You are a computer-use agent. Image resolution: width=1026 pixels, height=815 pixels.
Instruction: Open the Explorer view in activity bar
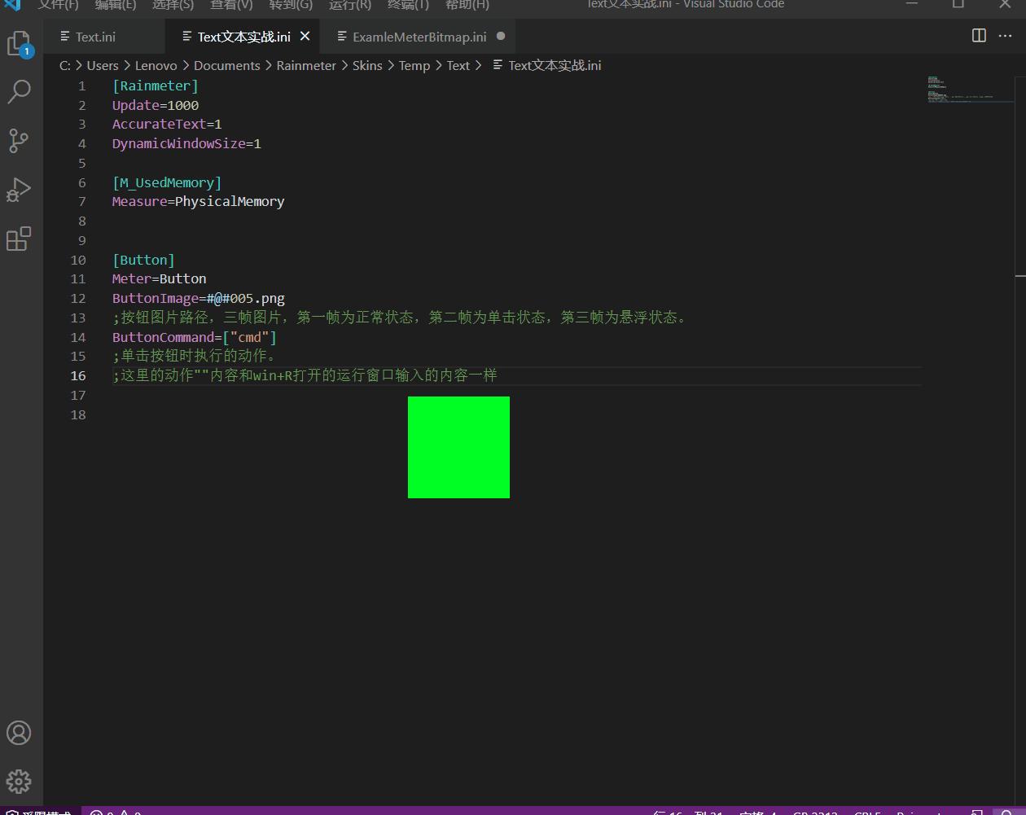(20, 43)
